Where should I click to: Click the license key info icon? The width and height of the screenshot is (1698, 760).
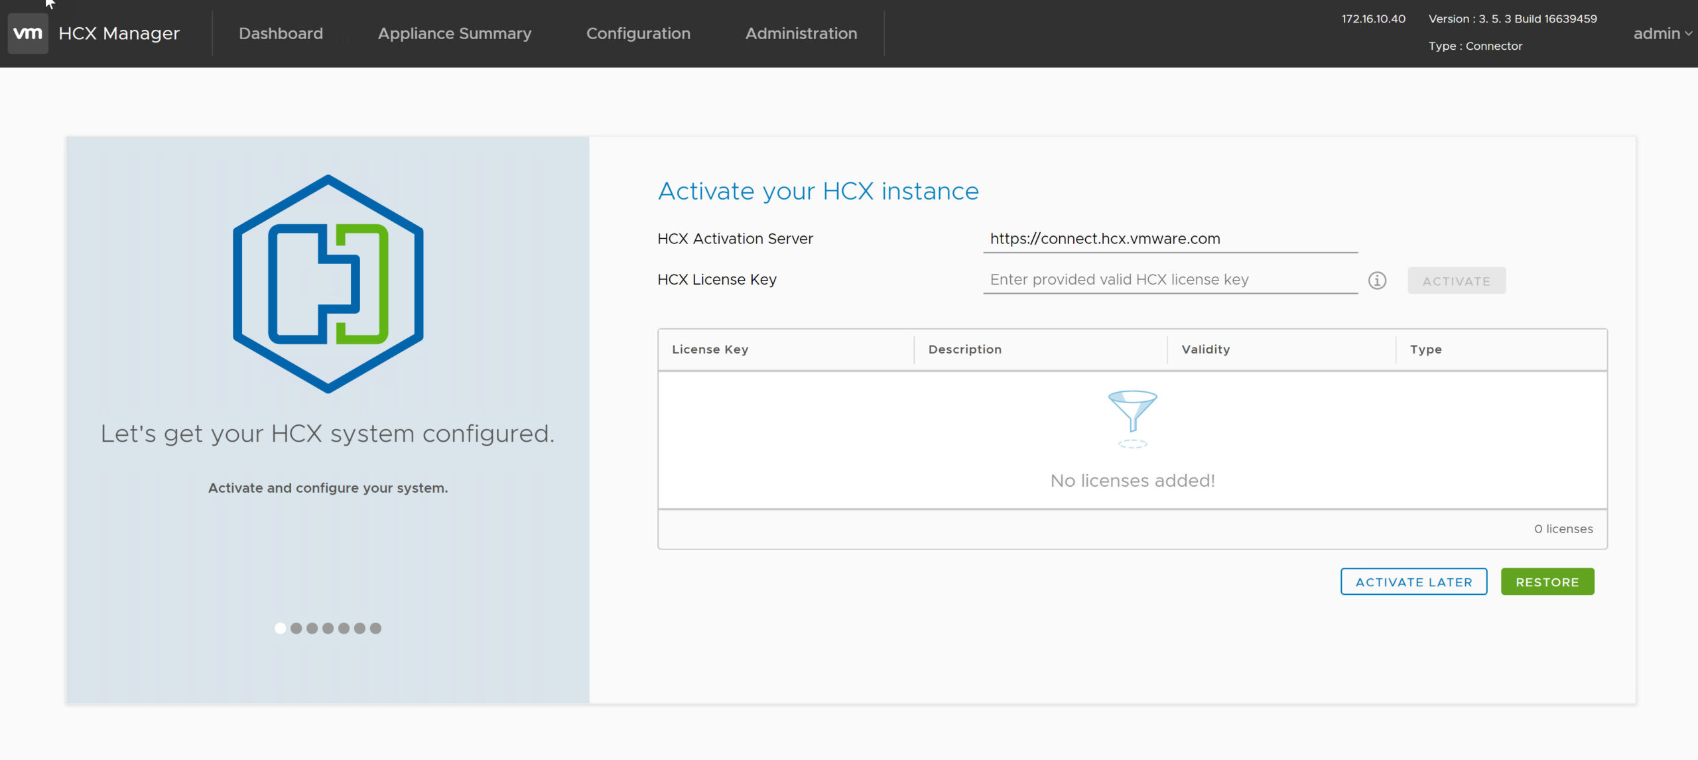(1377, 281)
